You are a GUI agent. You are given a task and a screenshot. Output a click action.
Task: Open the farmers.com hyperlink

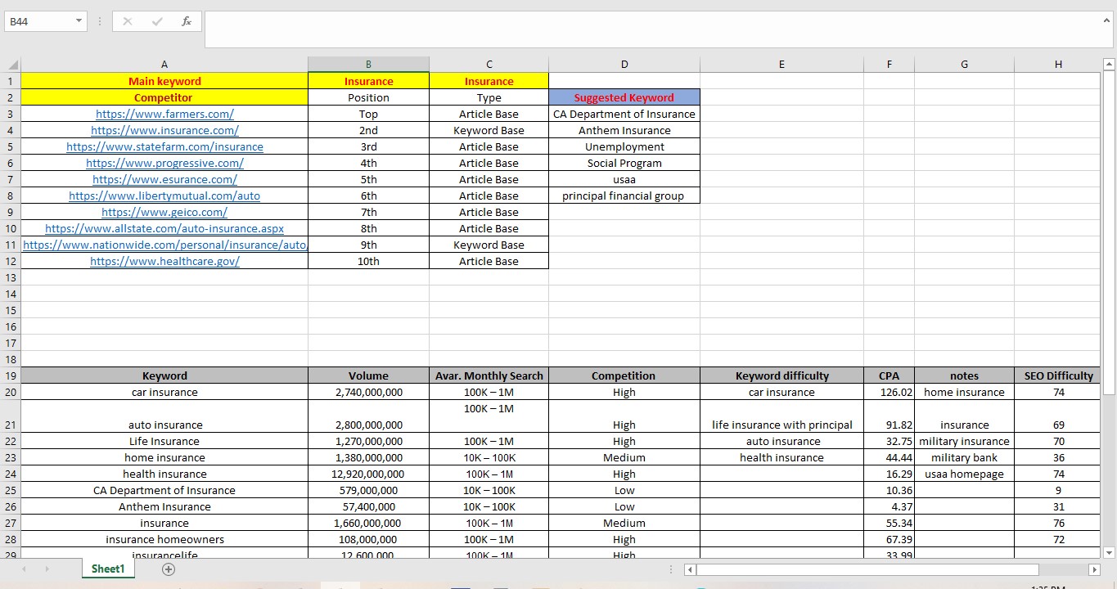point(164,114)
